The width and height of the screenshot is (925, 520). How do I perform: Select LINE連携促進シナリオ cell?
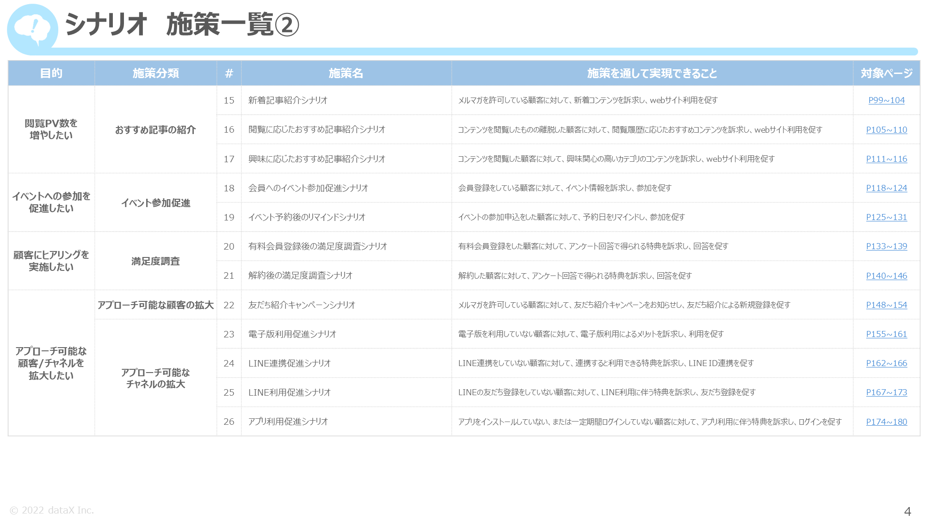pyautogui.click(x=346, y=363)
